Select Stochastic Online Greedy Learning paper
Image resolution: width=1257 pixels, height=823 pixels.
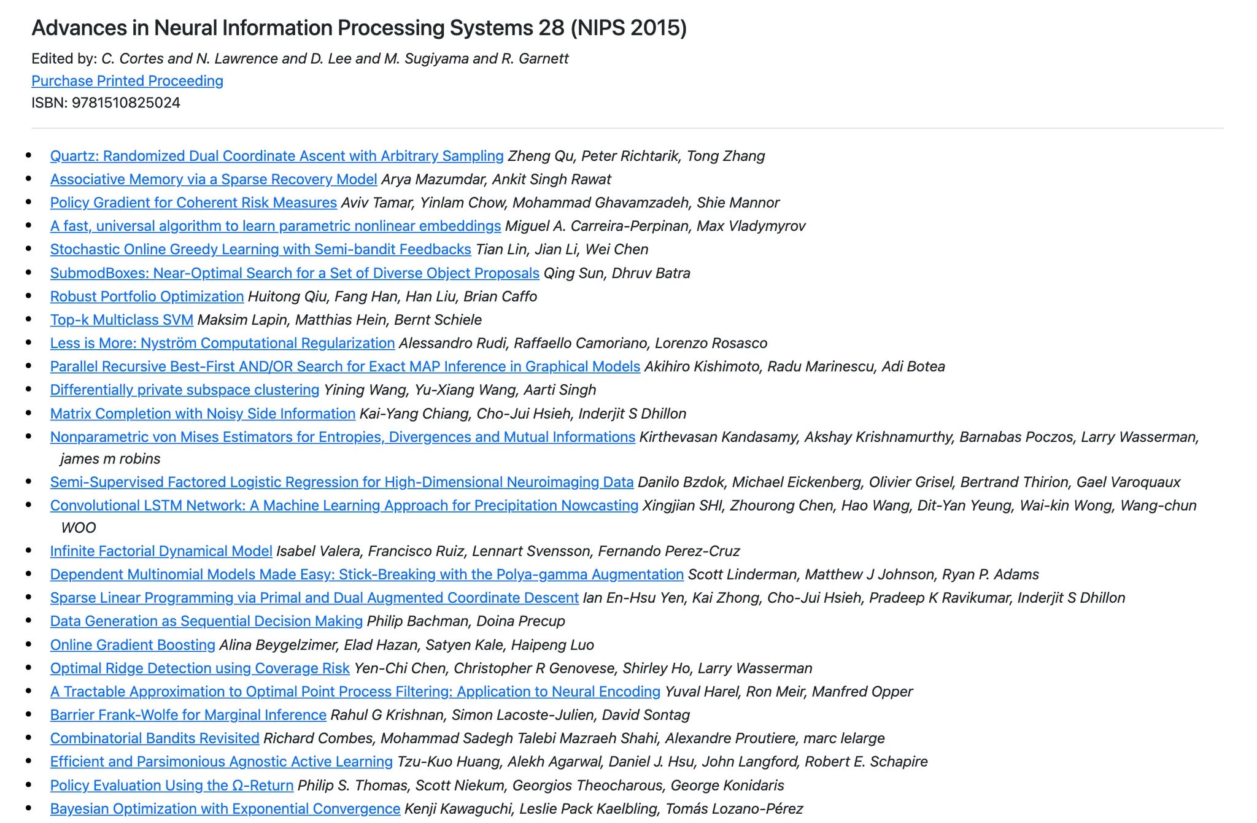(x=260, y=249)
